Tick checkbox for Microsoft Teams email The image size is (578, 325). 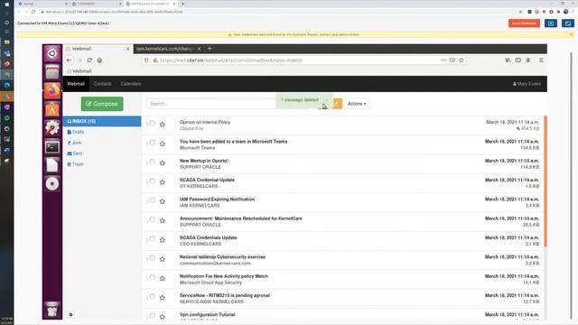tap(152, 143)
